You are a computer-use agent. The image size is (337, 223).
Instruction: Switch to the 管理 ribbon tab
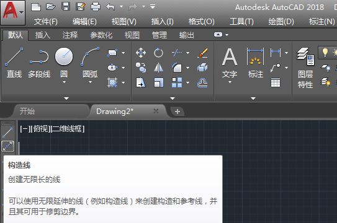pyautogui.click(x=160, y=35)
